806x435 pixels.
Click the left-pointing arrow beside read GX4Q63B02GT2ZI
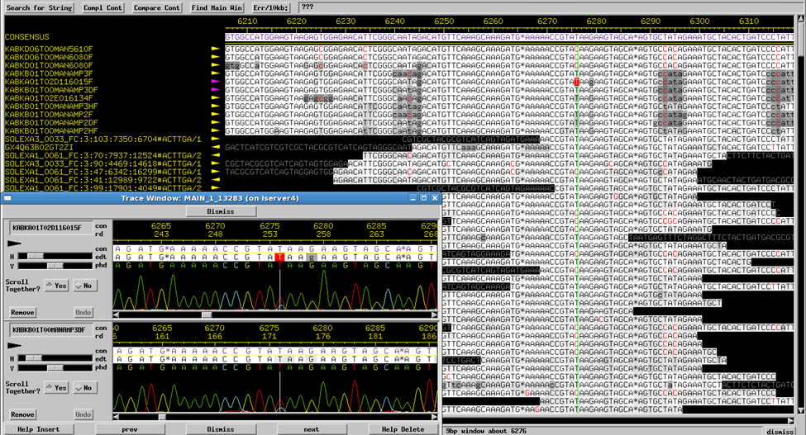217,147
